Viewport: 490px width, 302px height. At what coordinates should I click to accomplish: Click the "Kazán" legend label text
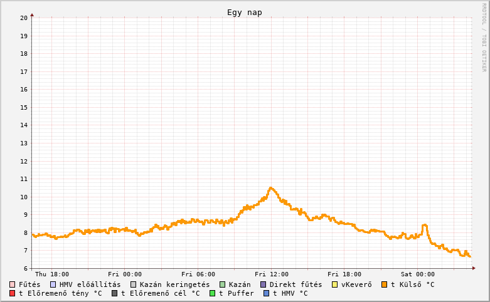(240, 284)
